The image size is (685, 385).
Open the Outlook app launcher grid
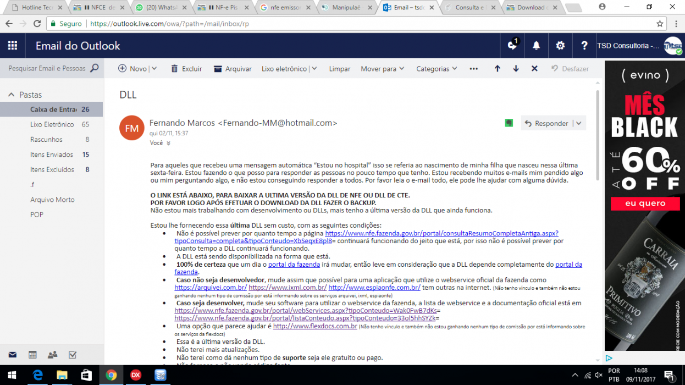tap(12, 46)
